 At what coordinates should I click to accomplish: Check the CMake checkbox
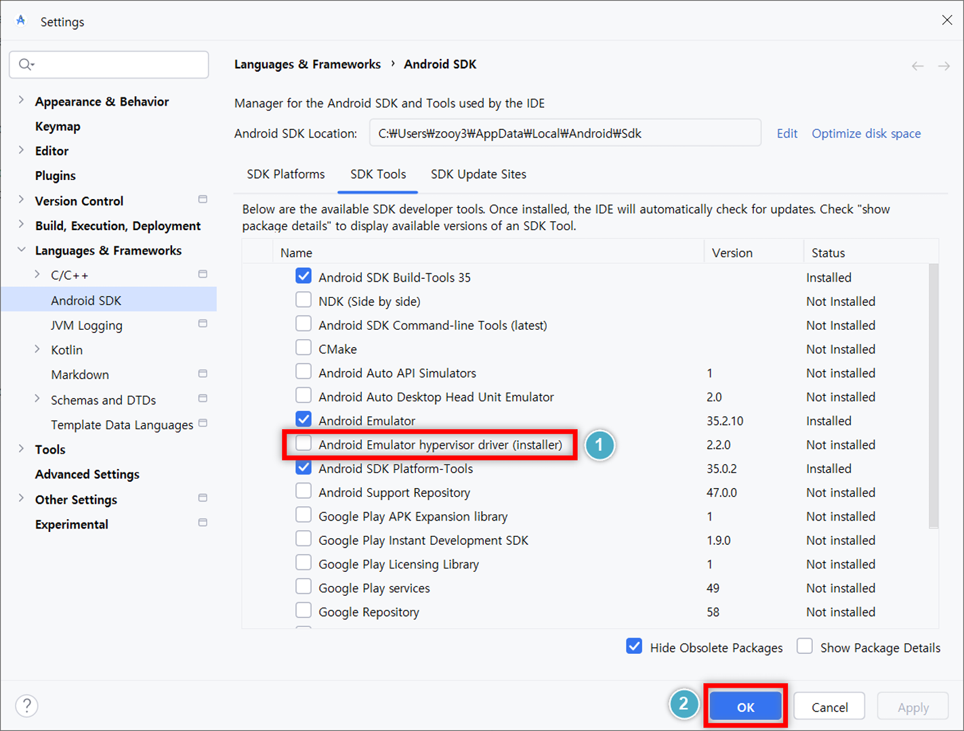click(303, 348)
